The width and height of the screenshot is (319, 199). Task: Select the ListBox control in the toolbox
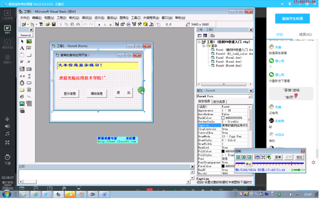tap(29, 69)
